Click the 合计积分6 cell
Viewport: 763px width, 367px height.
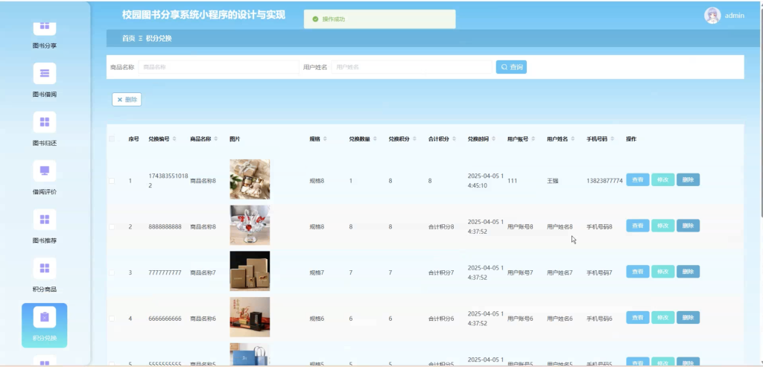point(441,319)
